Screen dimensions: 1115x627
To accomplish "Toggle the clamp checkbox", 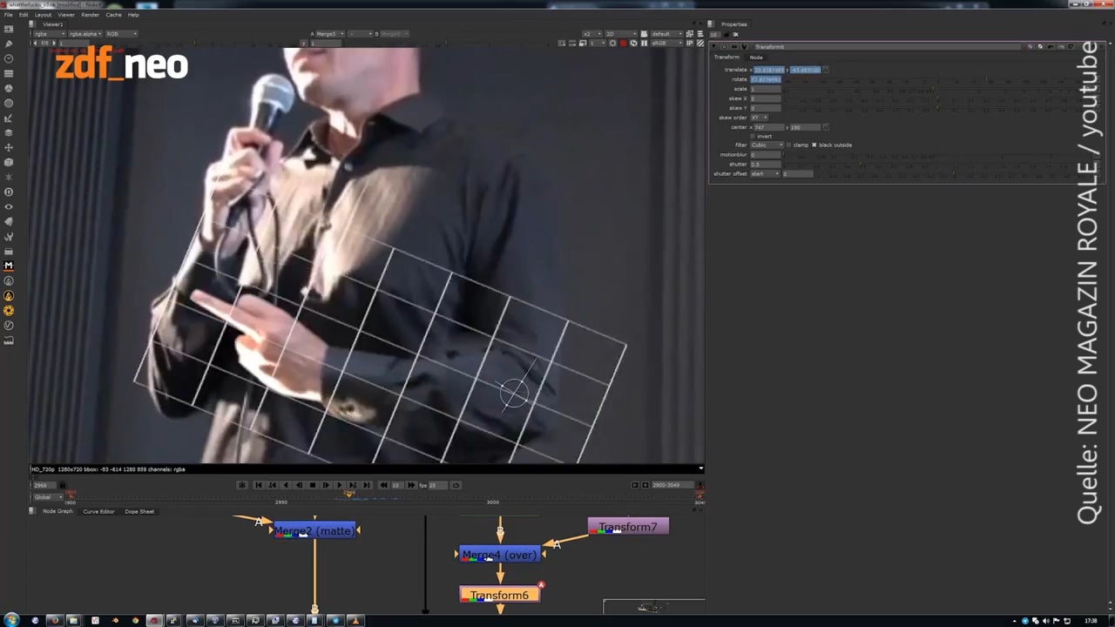I will click(x=789, y=145).
